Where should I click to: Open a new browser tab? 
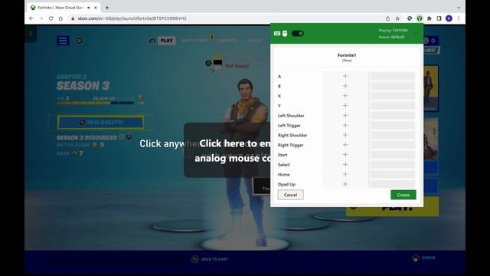click(107, 8)
